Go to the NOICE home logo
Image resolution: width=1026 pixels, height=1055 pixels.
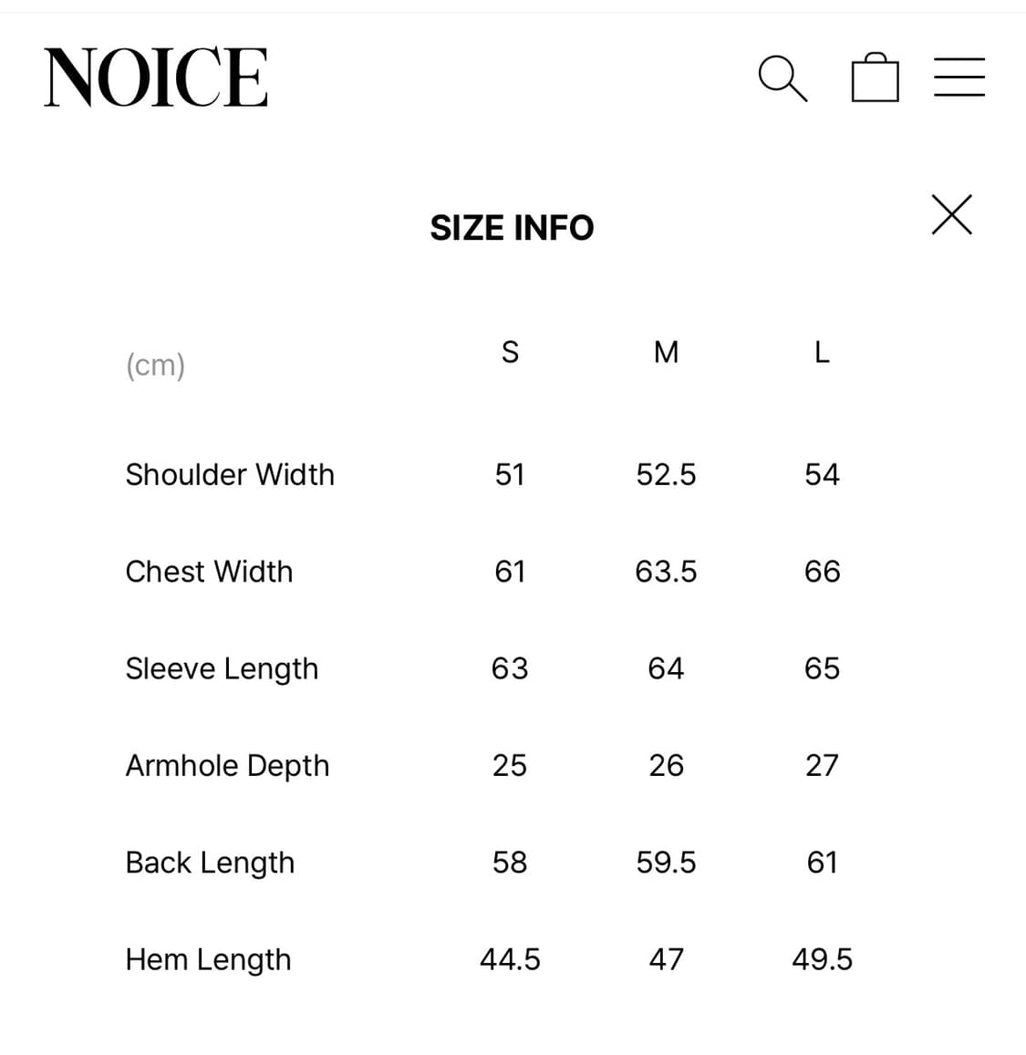pos(156,78)
